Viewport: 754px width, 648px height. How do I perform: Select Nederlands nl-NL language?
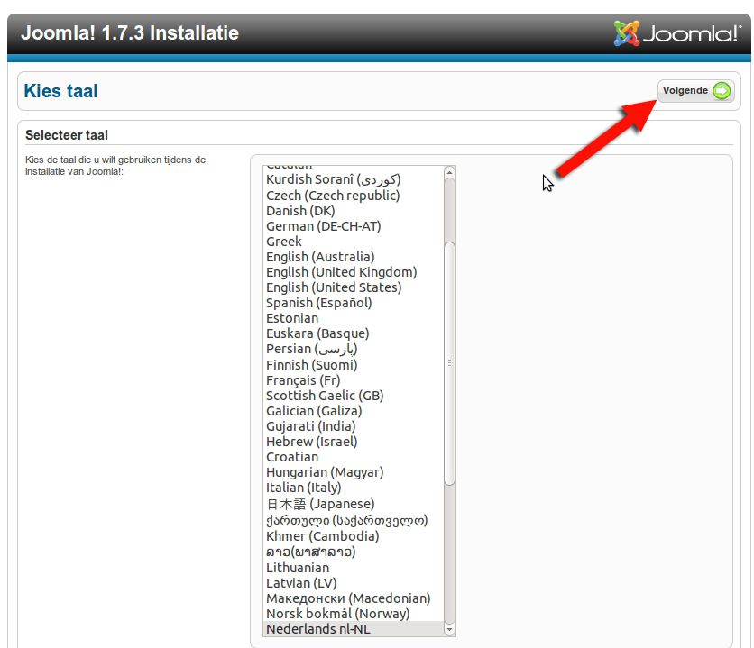coord(354,629)
